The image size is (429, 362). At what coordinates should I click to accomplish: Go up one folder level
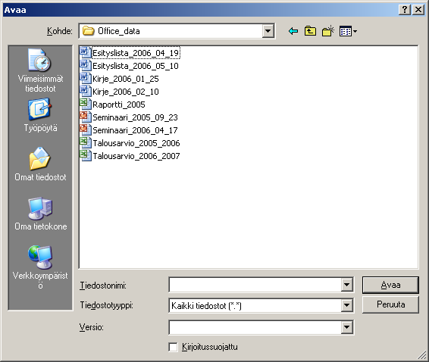coord(310,31)
